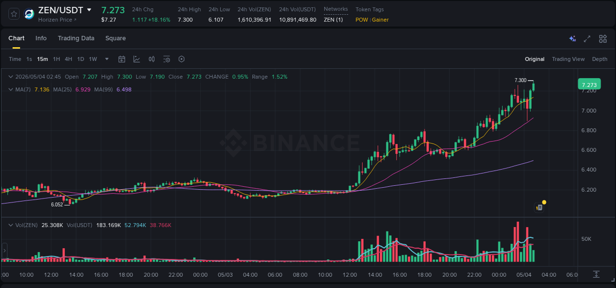Click the current price tag 7.273 on axis
The width and height of the screenshot is (616, 288).
pyautogui.click(x=589, y=85)
